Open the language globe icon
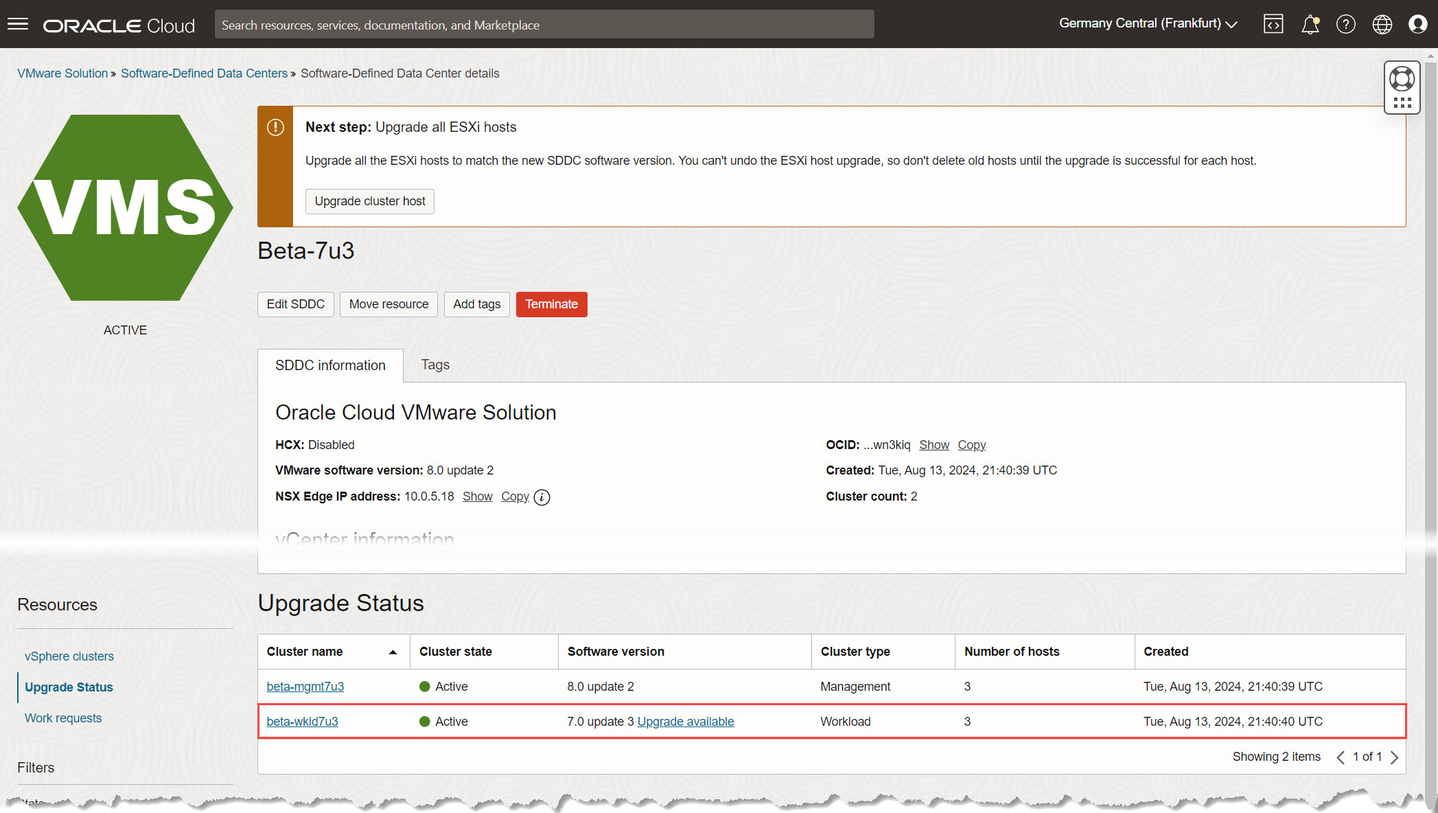Viewport: 1438px width, 813px height. click(x=1382, y=25)
